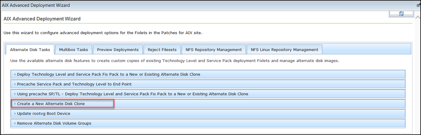Screen dimensions: 421x135
Task: Expand Remove Alternate Disk Volume Groups section
Action: pyautogui.click(x=208, y=123)
